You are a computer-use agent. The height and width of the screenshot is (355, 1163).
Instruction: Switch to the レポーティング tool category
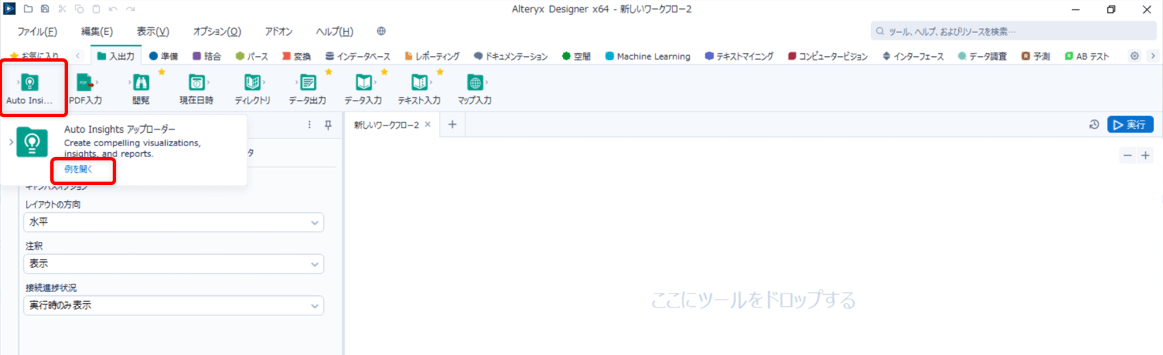(x=432, y=56)
